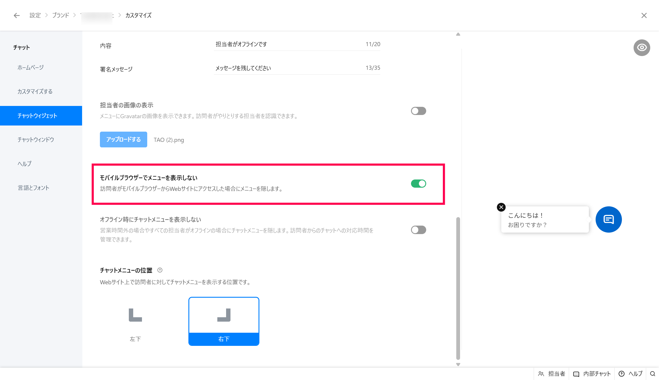Enable 担当者の画像の表示 toggle
This screenshot has width=659, height=380.
[418, 111]
